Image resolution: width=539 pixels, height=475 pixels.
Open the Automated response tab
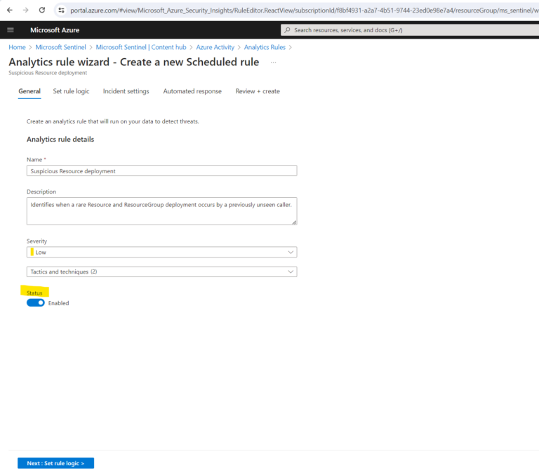click(192, 91)
